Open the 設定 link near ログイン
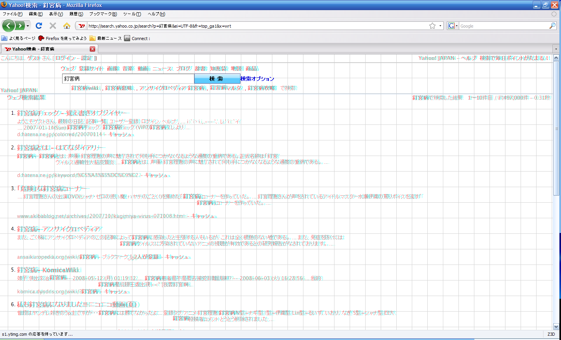The image size is (561, 340). point(87,58)
